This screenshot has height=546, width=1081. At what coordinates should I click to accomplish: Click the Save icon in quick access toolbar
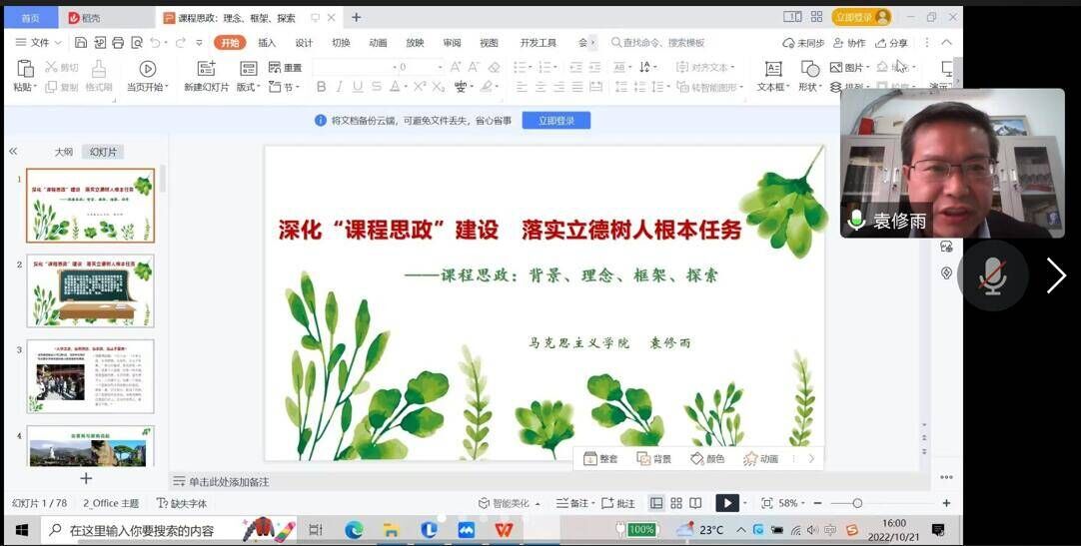tap(81, 43)
